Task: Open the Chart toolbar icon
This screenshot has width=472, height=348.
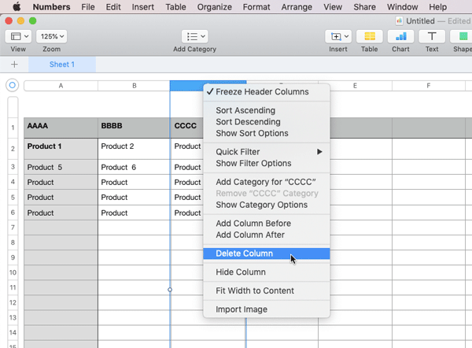Action: (x=400, y=36)
